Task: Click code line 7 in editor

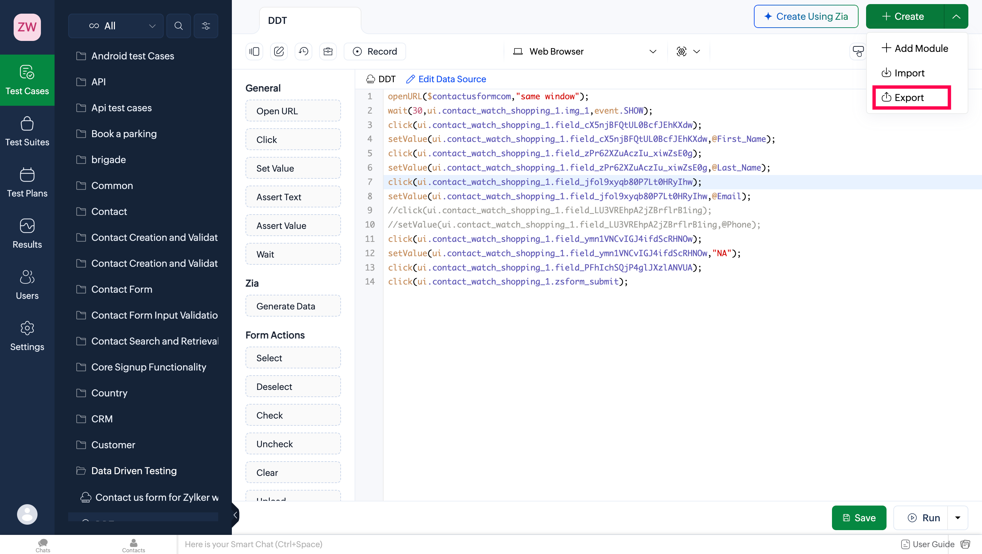Action: click(545, 182)
